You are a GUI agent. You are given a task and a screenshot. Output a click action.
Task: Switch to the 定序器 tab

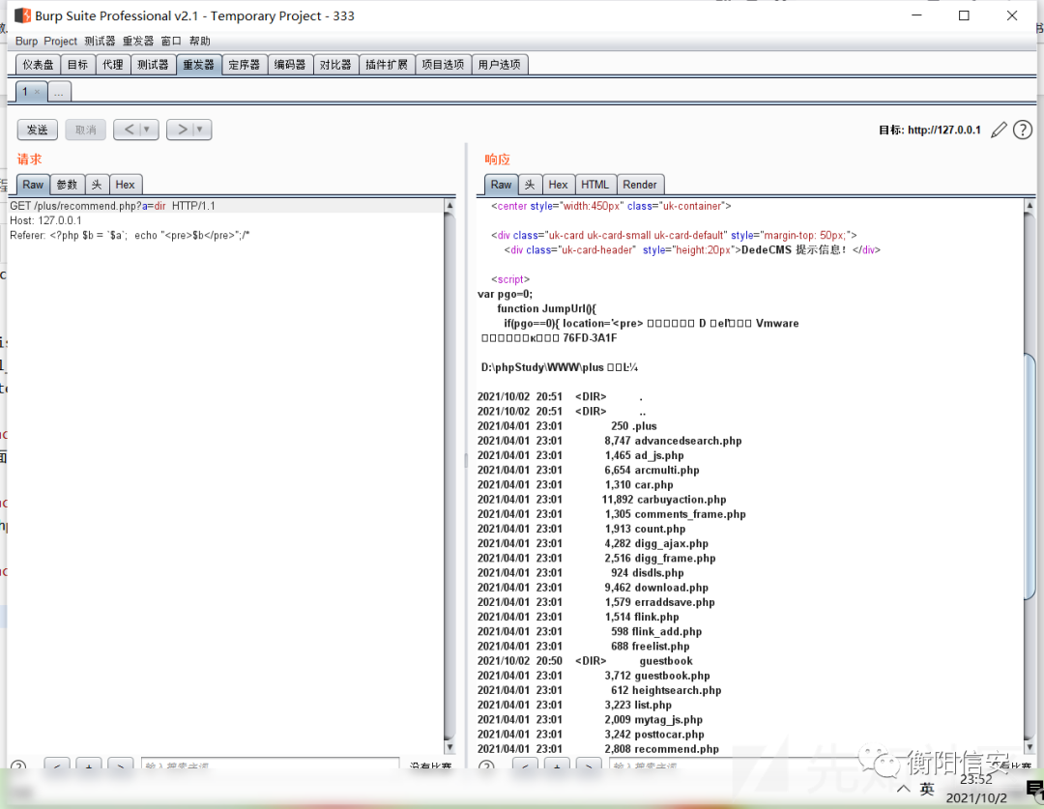245,65
